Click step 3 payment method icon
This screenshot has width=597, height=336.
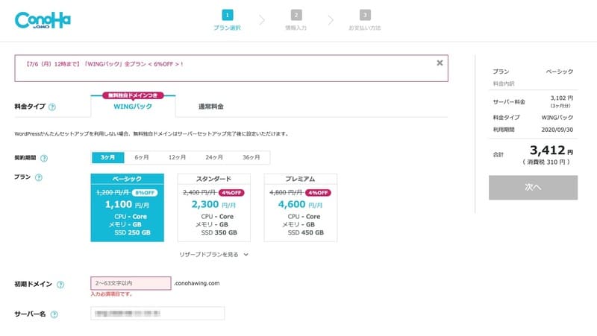click(x=365, y=15)
